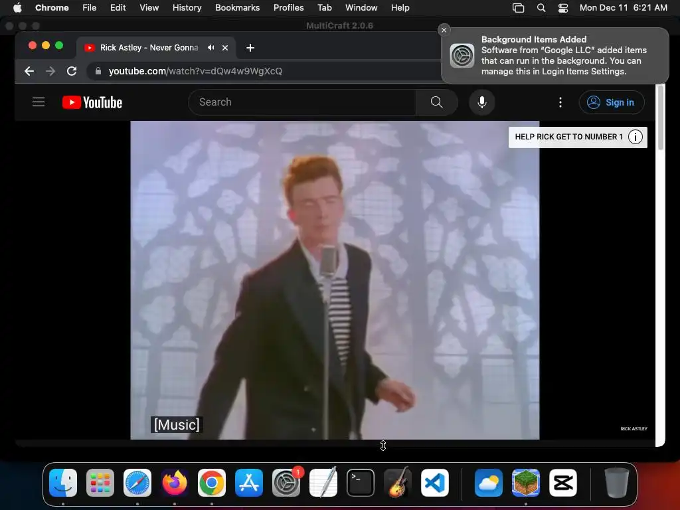Open the Help menu

tap(400, 8)
